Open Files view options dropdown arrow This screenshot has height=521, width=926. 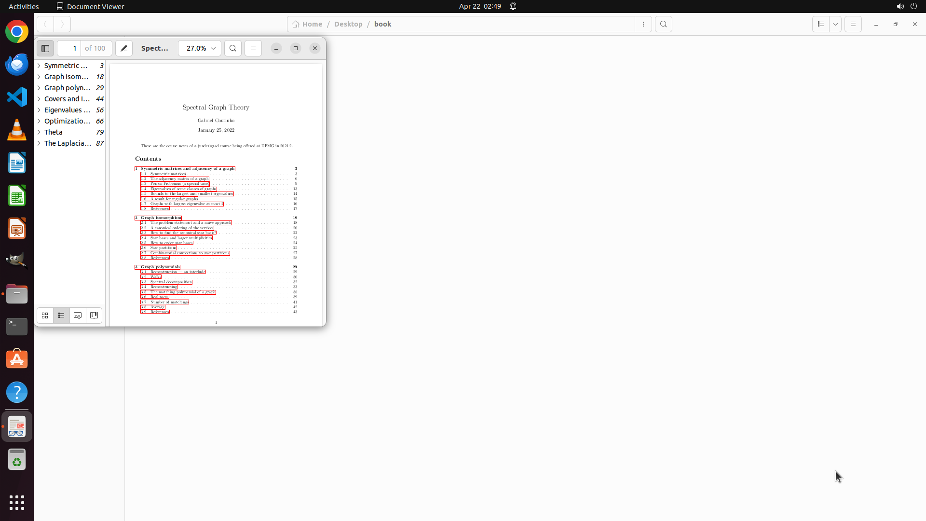pyautogui.click(x=835, y=24)
